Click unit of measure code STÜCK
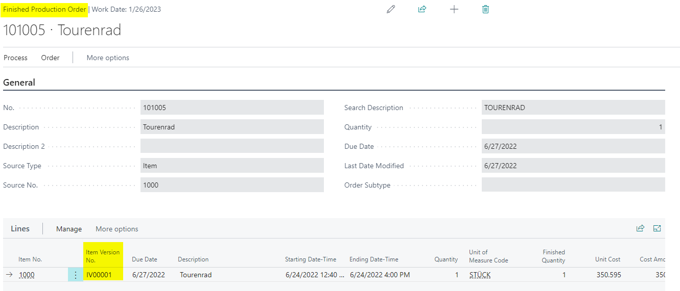 (480, 275)
